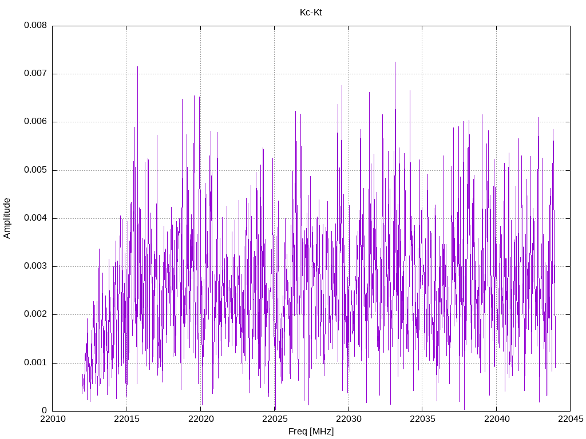Click the y-axis tick value 0.004
The width and height of the screenshot is (586, 439).
35,218
